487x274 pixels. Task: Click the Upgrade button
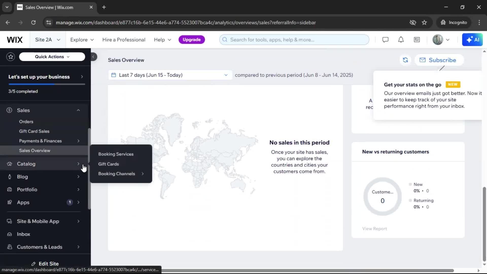click(192, 40)
